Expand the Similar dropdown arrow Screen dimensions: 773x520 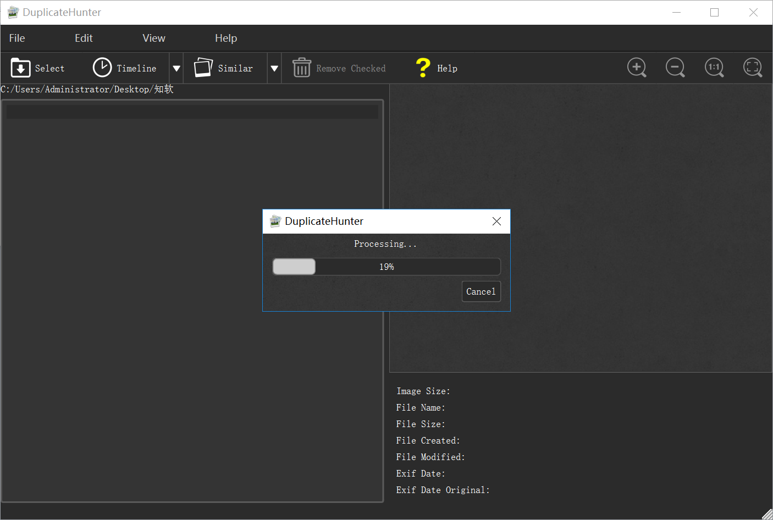(x=274, y=68)
